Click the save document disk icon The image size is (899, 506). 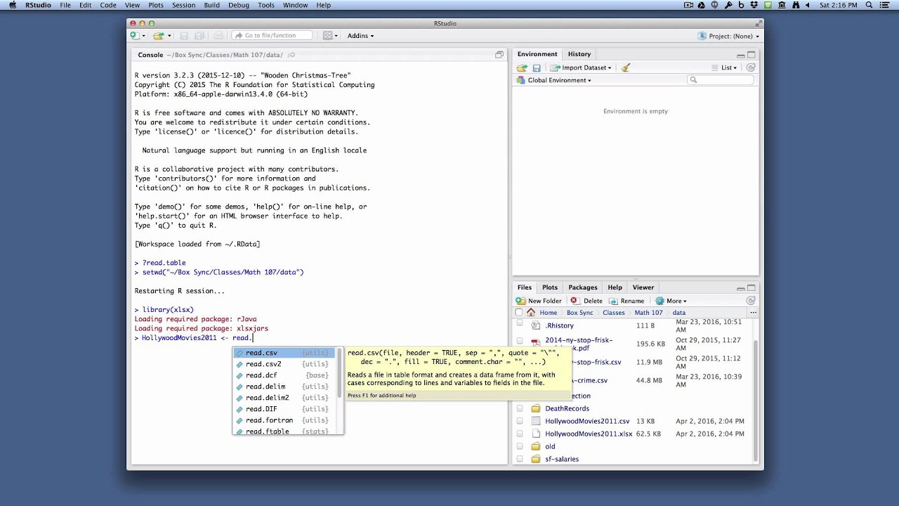[184, 35]
